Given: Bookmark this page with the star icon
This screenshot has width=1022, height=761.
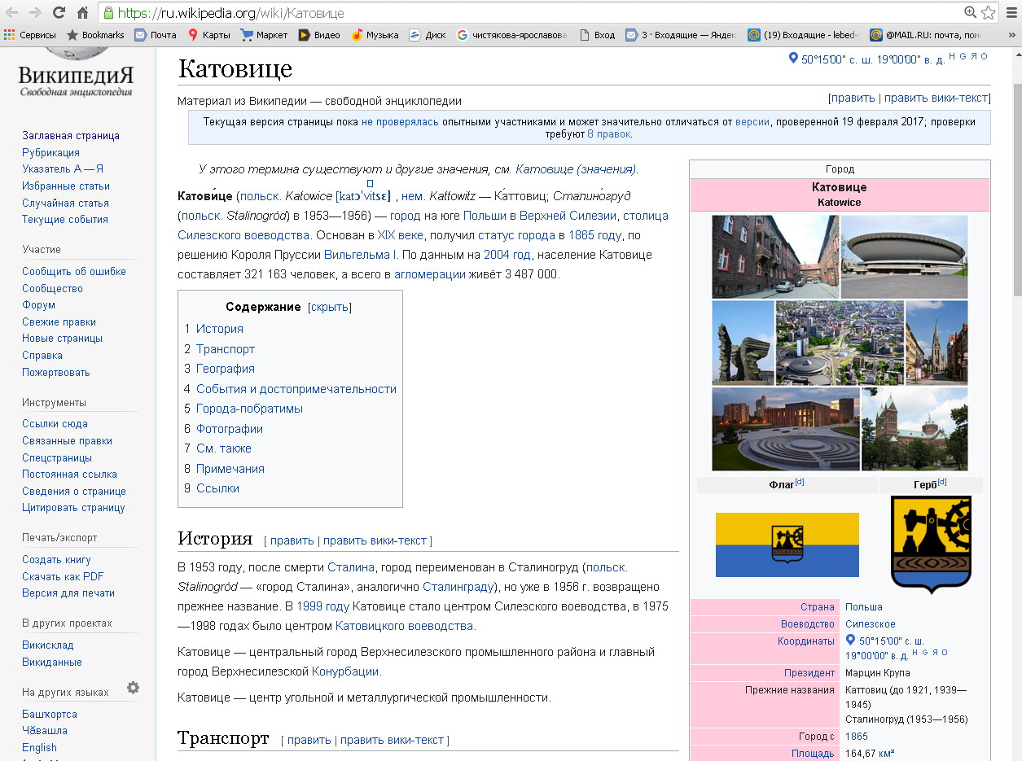Looking at the screenshot, I should (x=988, y=13).
